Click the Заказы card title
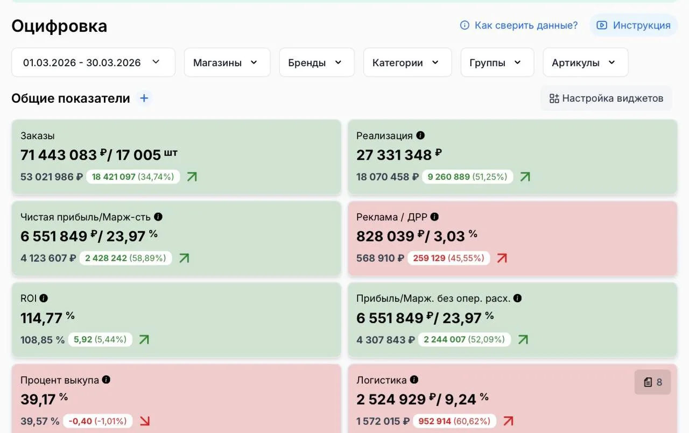Screen dimensions: 689x433 pos(38,136)
